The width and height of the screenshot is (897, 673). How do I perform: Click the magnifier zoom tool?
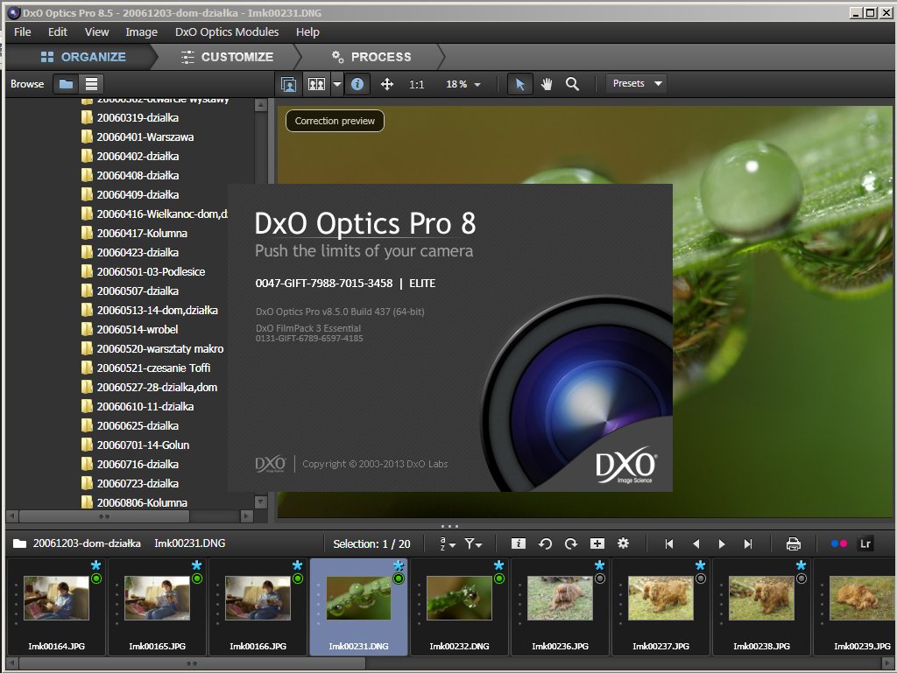click(572, 84)
